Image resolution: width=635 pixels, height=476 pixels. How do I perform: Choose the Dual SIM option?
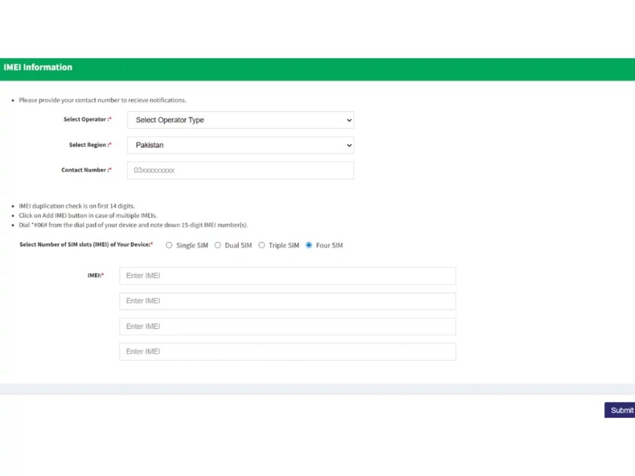pyautogui.click(x=218, y=245)
